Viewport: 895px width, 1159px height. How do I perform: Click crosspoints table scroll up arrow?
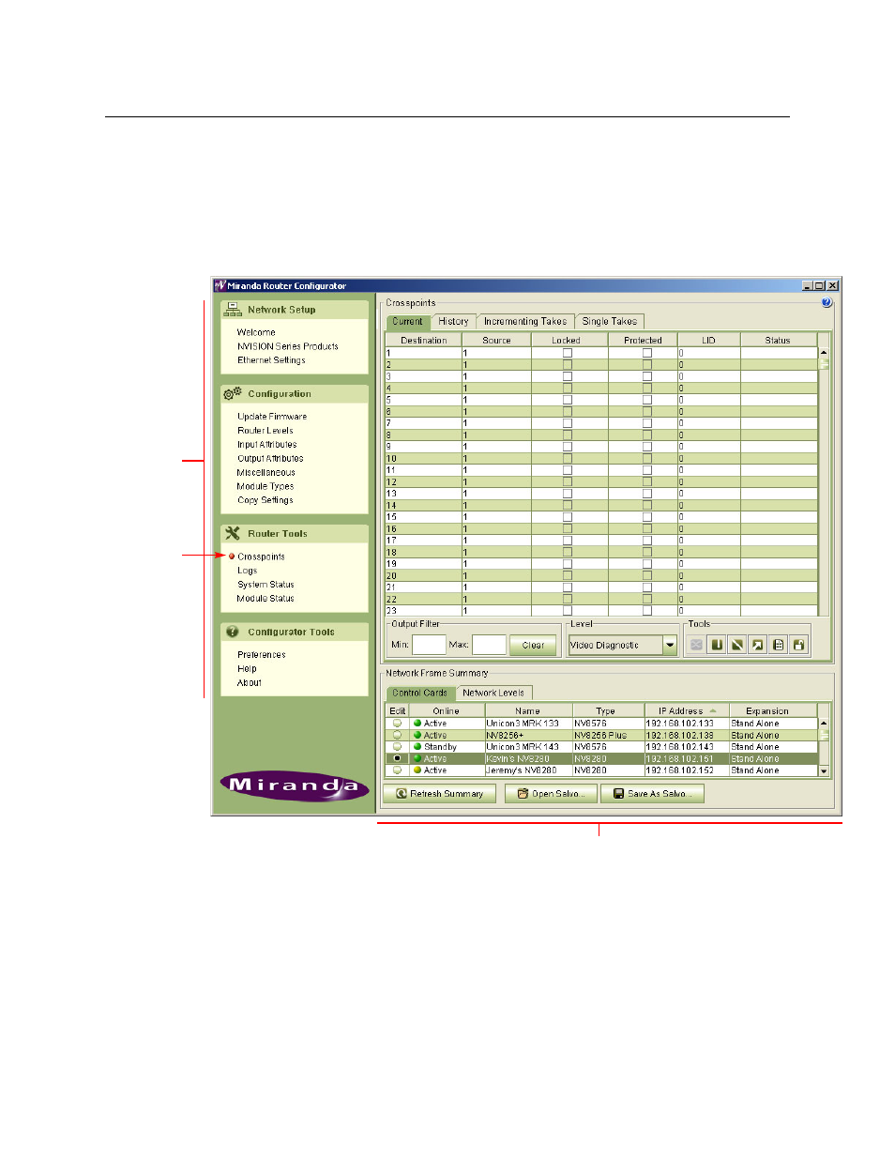(824, 352)
